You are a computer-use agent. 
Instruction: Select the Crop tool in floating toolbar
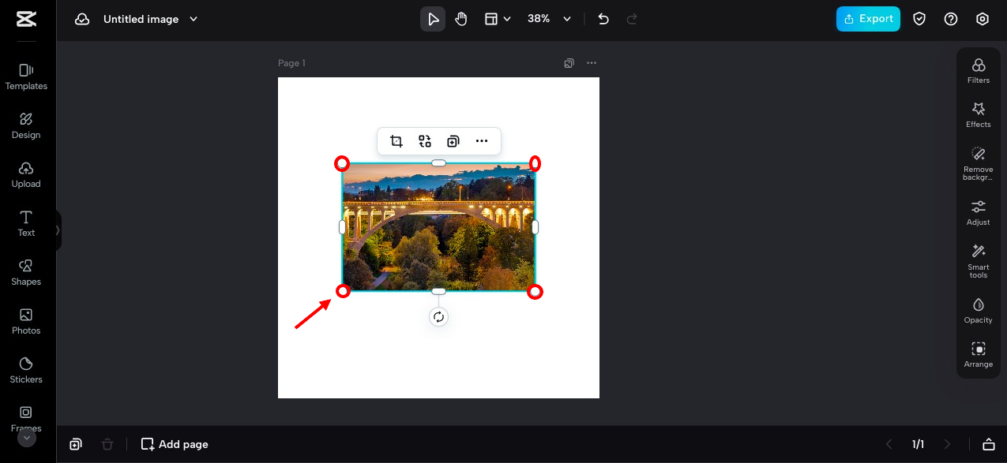pyautogui.click(x=396, y=141)
